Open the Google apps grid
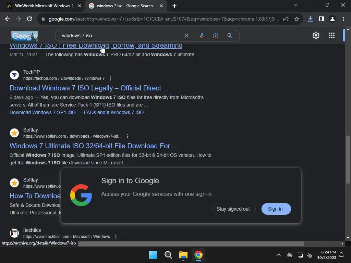This screenshot has width=351, height=263. 331,35
